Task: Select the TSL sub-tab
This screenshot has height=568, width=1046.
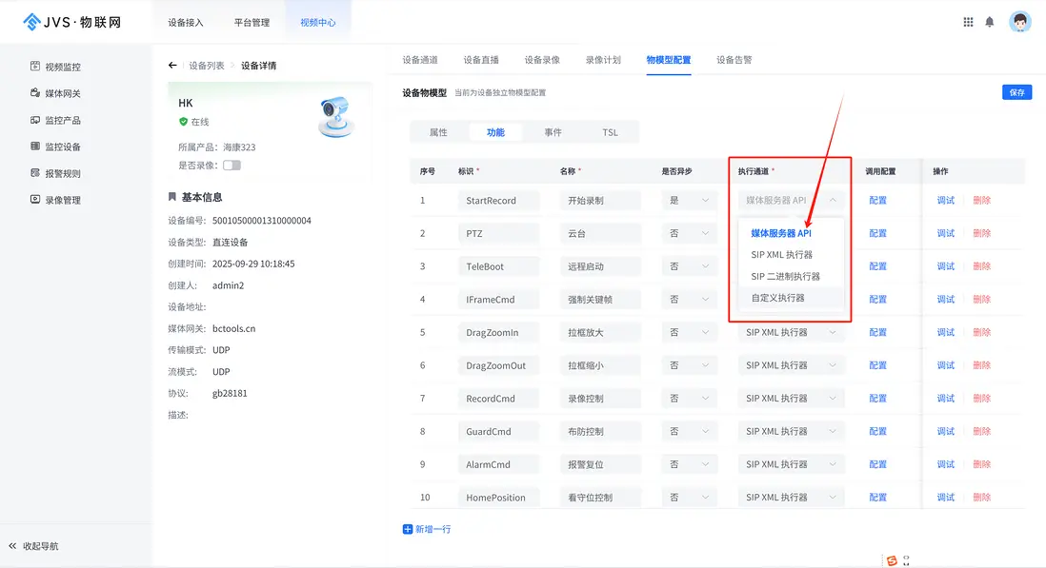Action: tap(610, 132)
